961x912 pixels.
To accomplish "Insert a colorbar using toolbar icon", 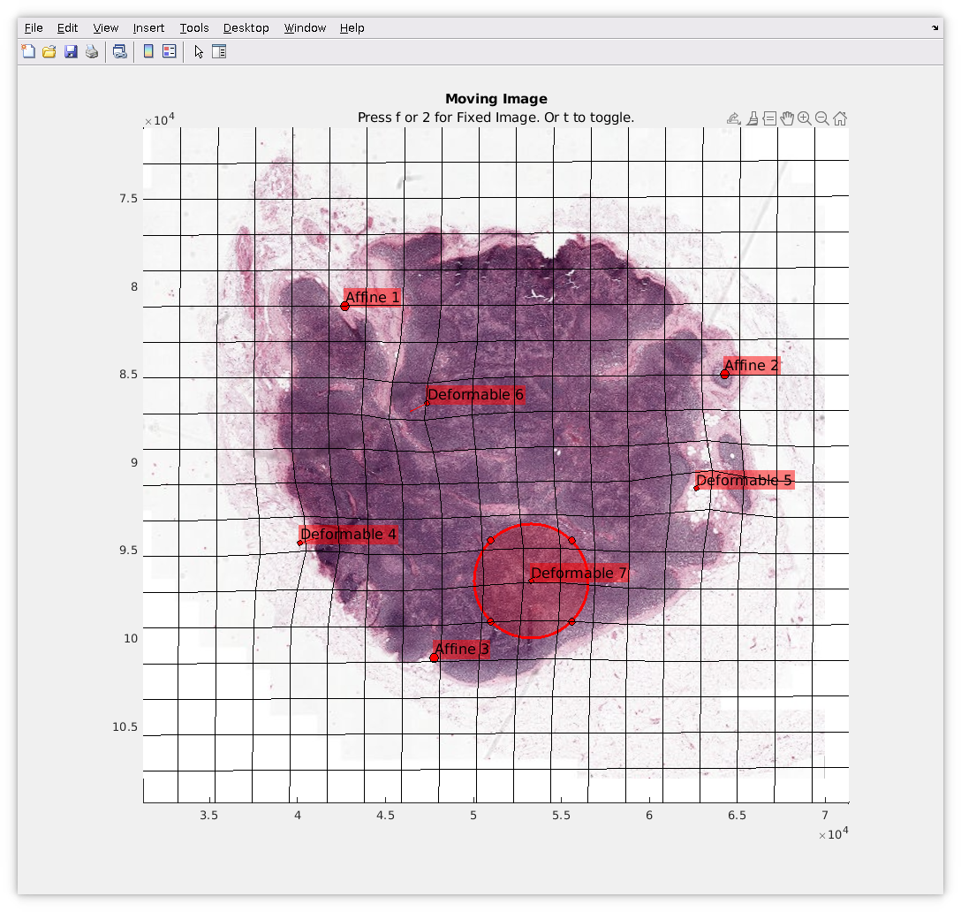I will 148,51.
